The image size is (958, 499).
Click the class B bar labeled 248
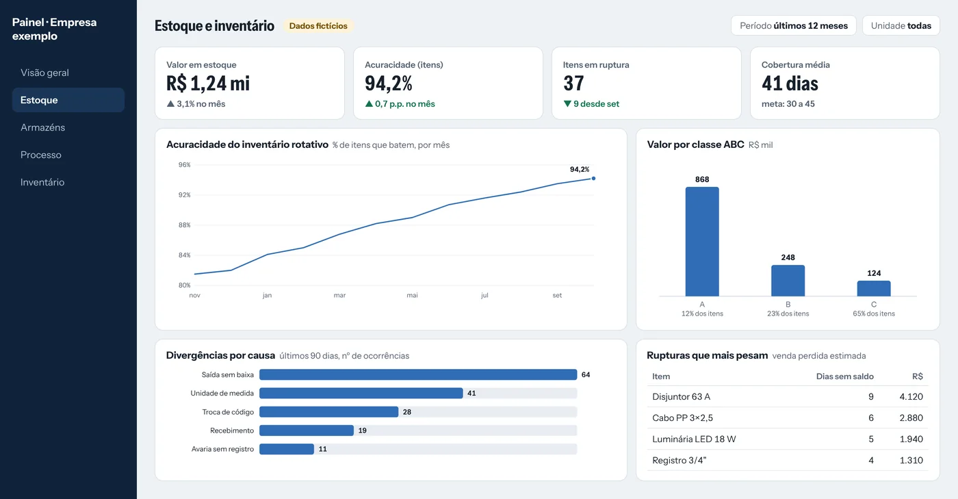point(788,281)
